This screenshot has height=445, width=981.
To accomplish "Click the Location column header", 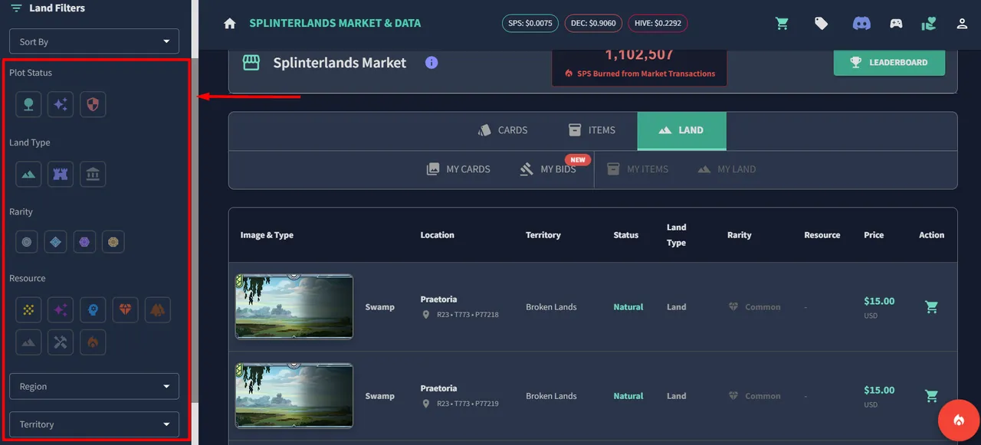I will click(x=437, y=235).
